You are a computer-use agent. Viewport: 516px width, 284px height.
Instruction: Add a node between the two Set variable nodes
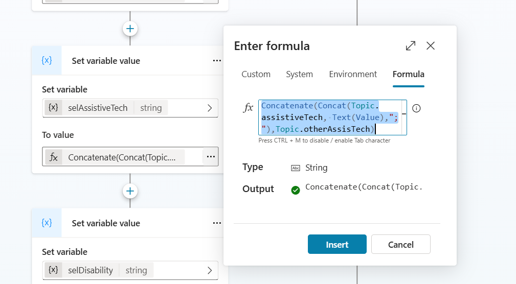(130, 191)
